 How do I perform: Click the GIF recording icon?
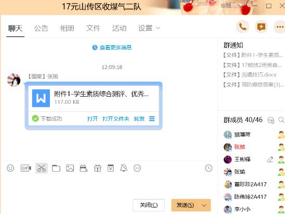coord(26,168)
